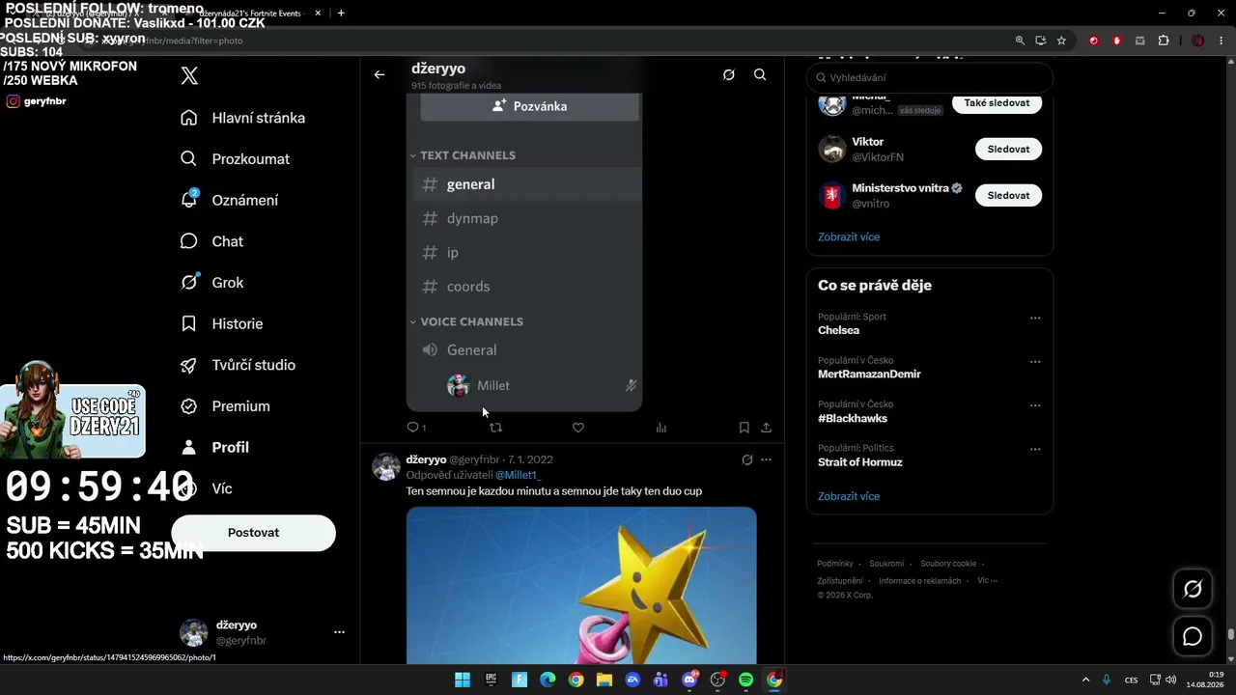Open the 7. 1. 2022 post date link
Viewport: 1236px width, 695px height.
pos(530,459)
